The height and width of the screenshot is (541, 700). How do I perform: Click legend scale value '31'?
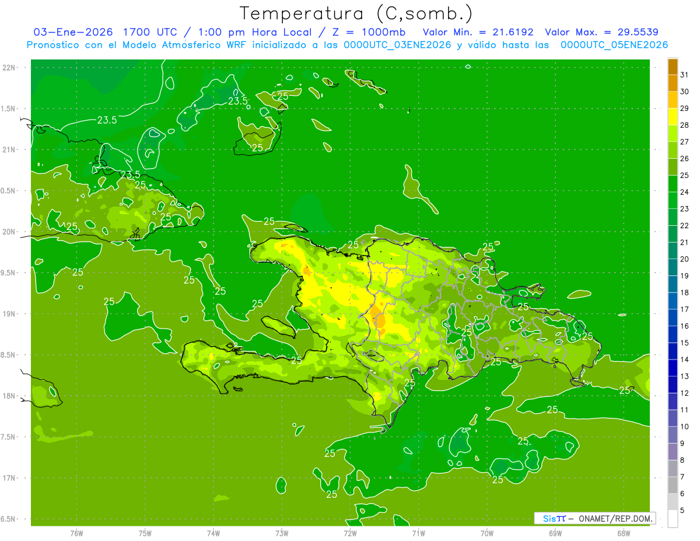click(684, 75)
